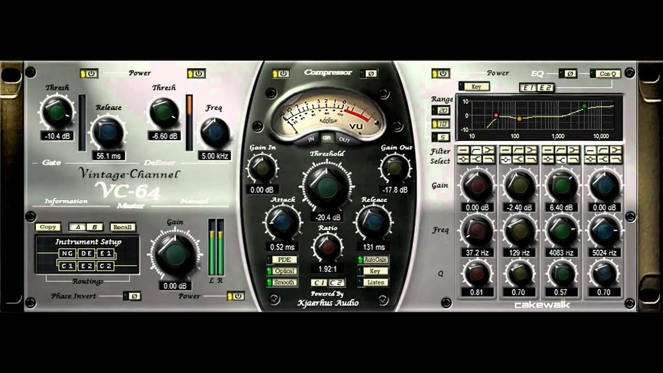Select bell peak filter for the 5024 Hz band
663x373 pixels.
point(591,159)
